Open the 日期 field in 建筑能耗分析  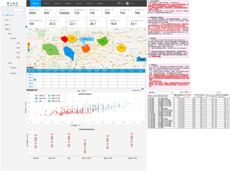pyautogui.click(x=86, y=91)
